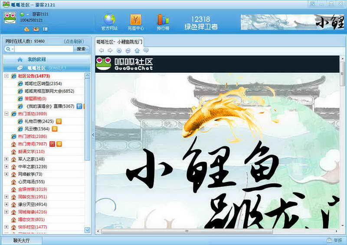
Task: Go to the embedded browser home page
Action: 137,51
